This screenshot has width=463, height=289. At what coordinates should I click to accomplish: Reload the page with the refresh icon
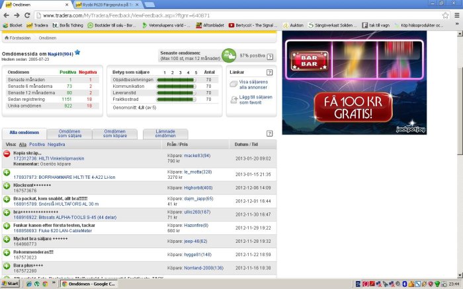27,15
